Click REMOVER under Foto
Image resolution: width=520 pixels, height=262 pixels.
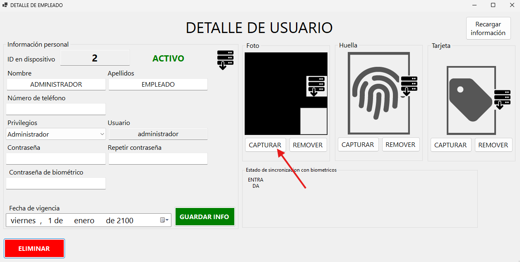coord(308,145)
